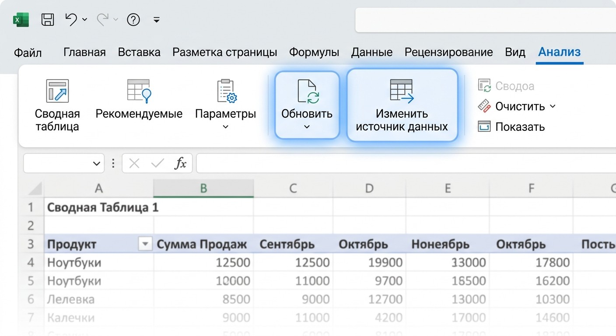
Task: Select row 5 header
Action: [x=31, y=281]
